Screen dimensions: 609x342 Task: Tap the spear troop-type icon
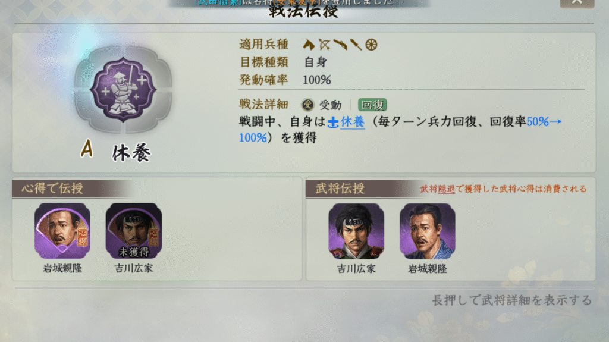tap(356, 45)
